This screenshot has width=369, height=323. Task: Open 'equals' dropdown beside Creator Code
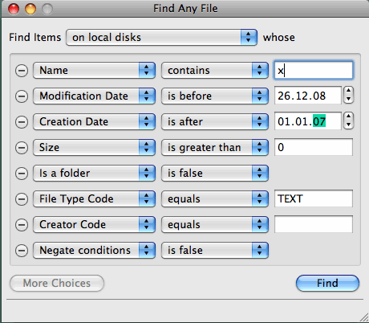[x=215, y=224]
